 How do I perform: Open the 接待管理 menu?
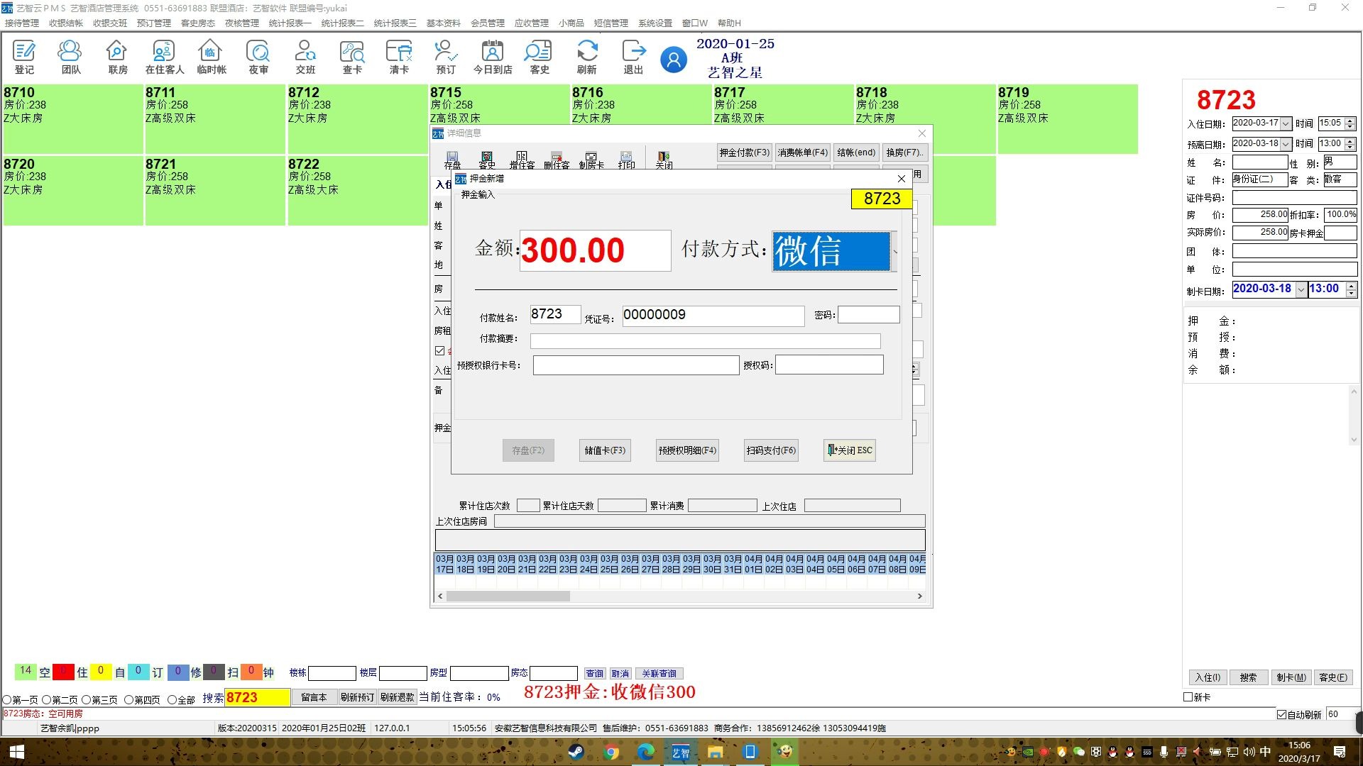pyautogui.click(x=22, y=23)
